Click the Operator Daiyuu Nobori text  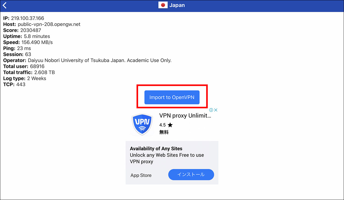point(99,60)
